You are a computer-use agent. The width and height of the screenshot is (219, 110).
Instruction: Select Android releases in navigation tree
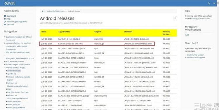pyautogui.click(x=14, y=71)
